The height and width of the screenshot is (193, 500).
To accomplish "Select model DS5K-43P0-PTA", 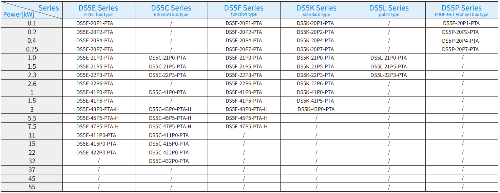I will 316,109.
